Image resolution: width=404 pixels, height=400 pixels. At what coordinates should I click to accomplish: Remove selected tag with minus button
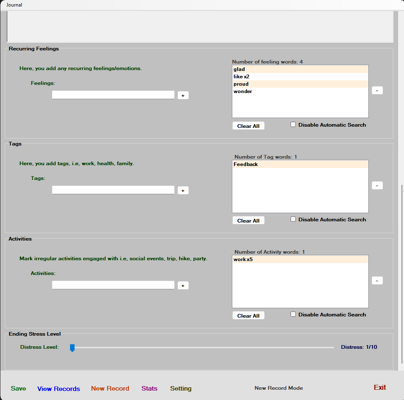pyautogui.click(x=377, y=186)
